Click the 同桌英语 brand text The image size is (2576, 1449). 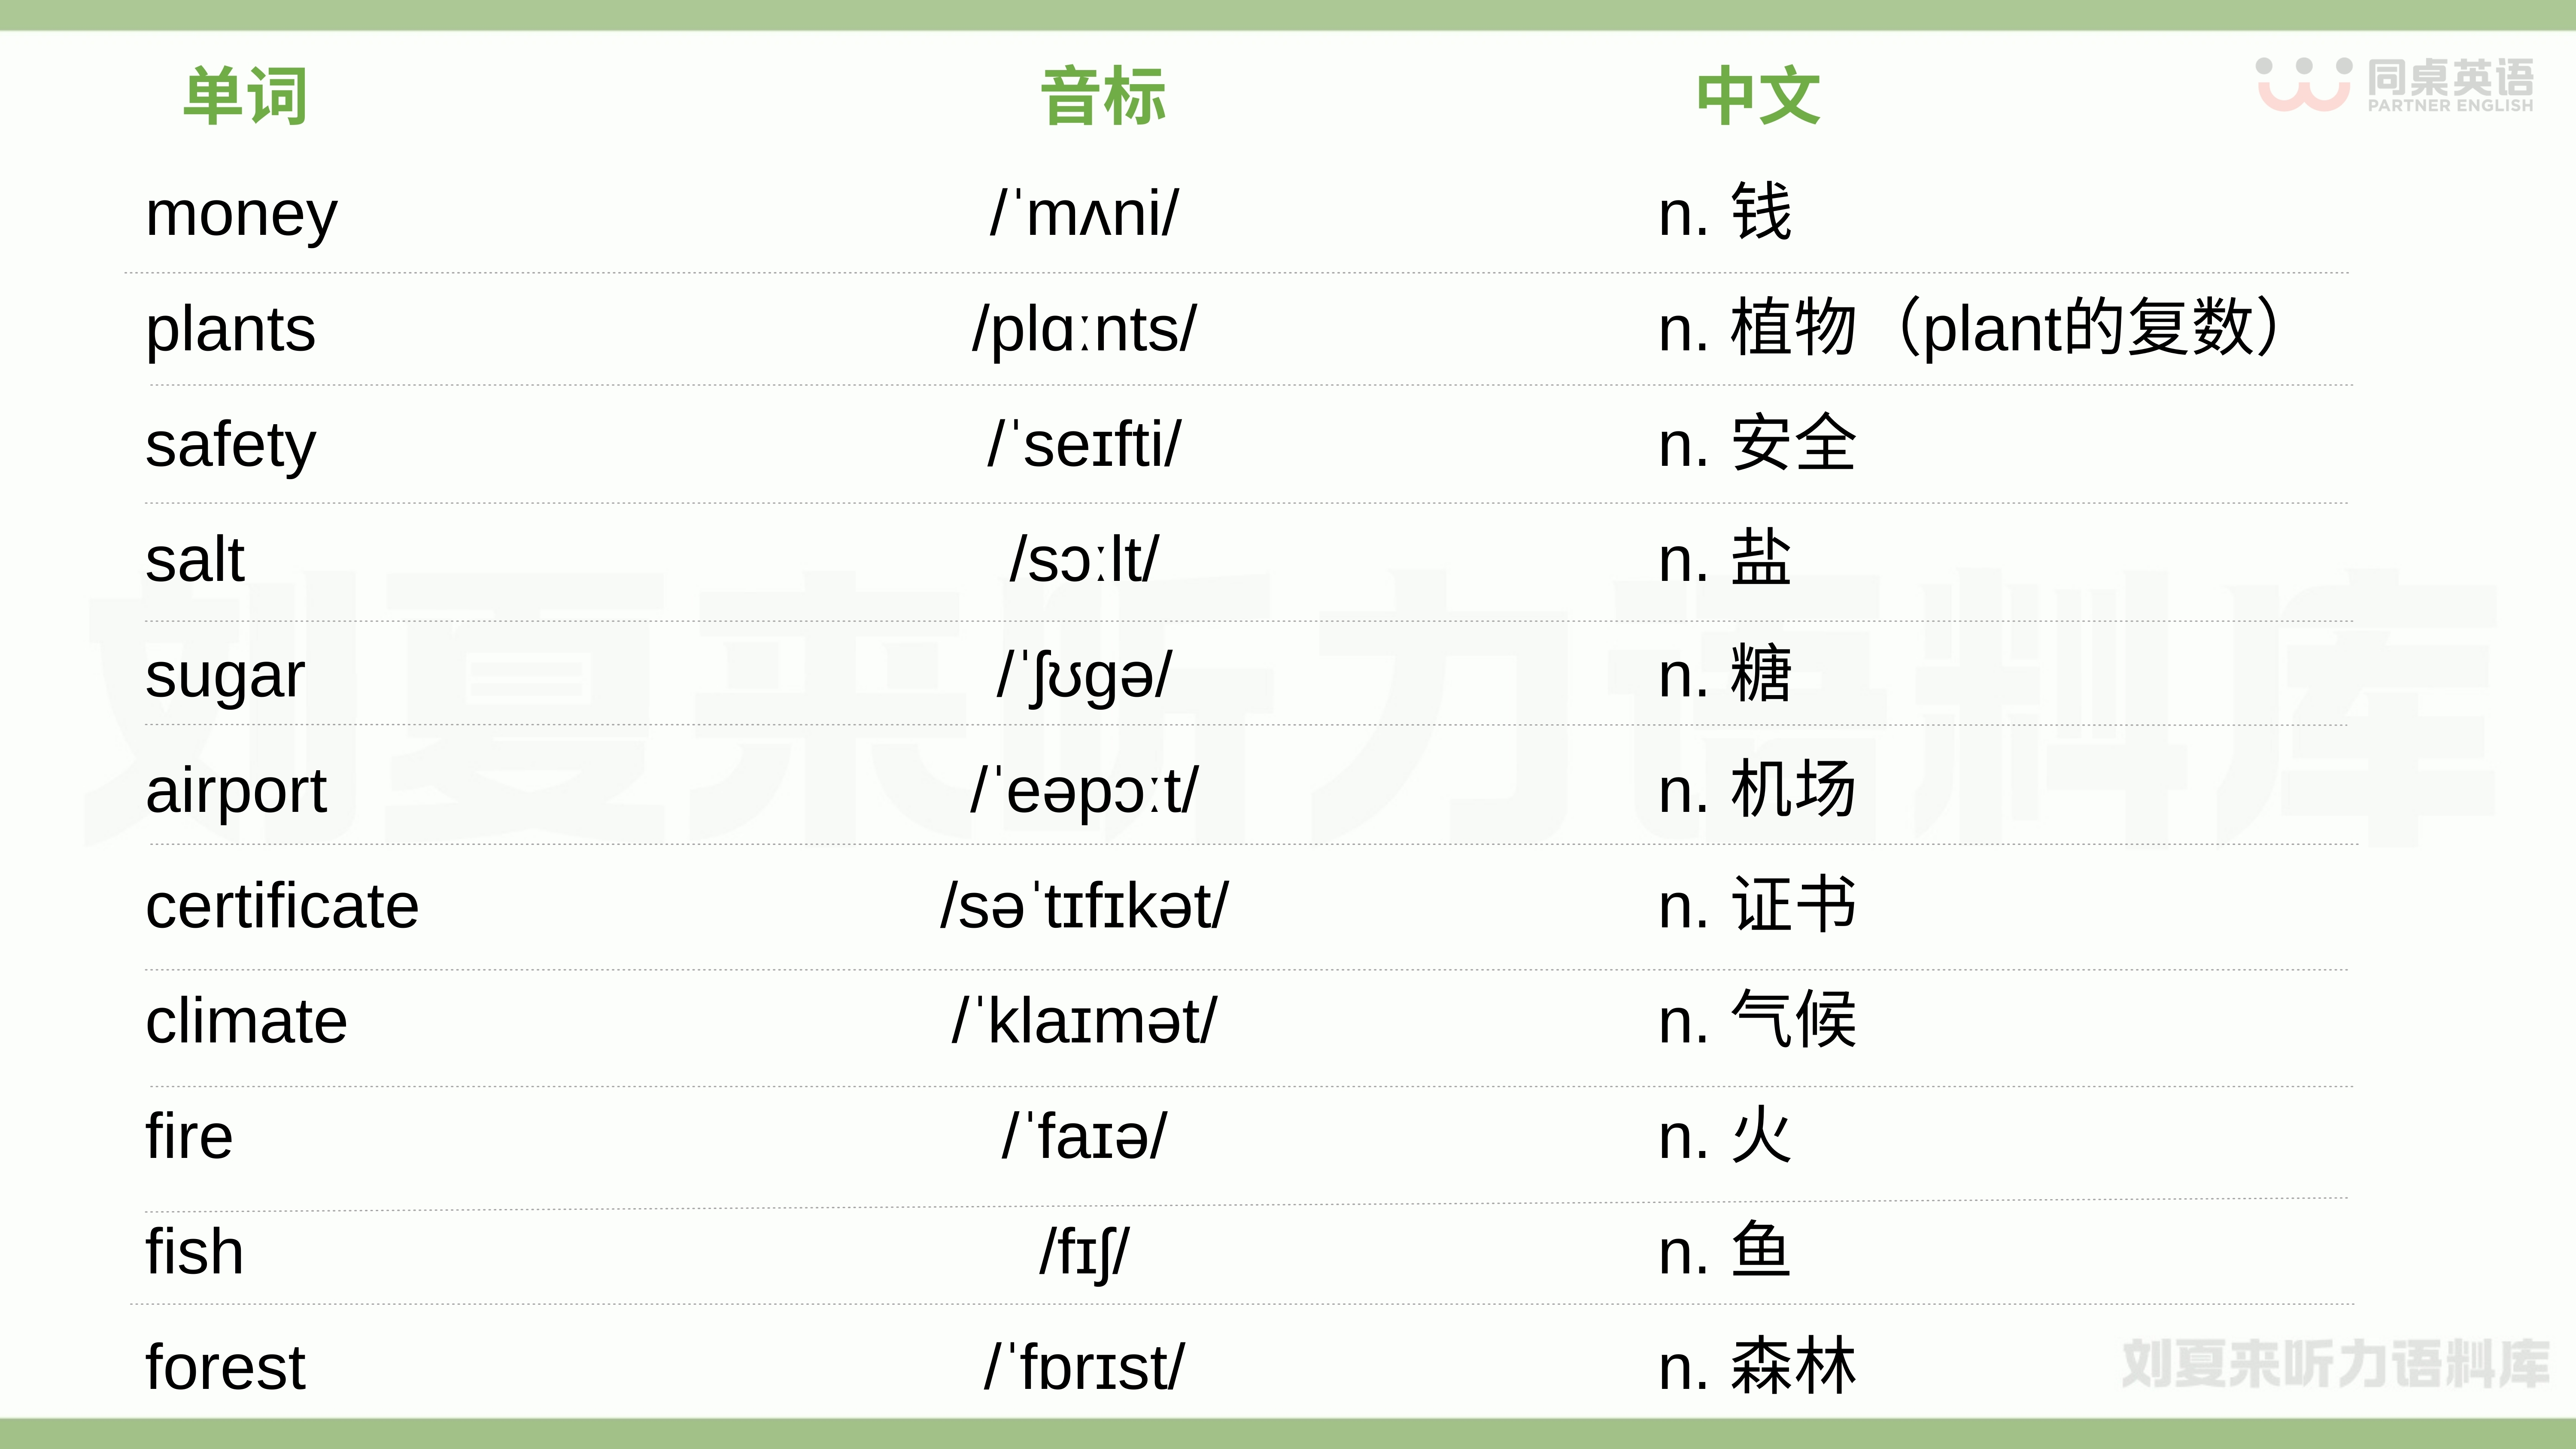(2450, 77)
